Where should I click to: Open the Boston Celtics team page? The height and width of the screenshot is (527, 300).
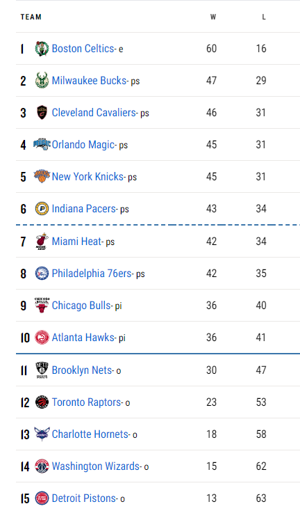pos(83,49)
